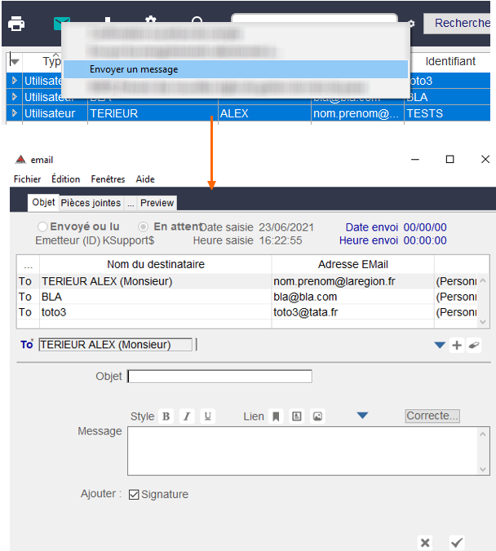Click the printer icon in top toolbar

[x=16, y=24]
